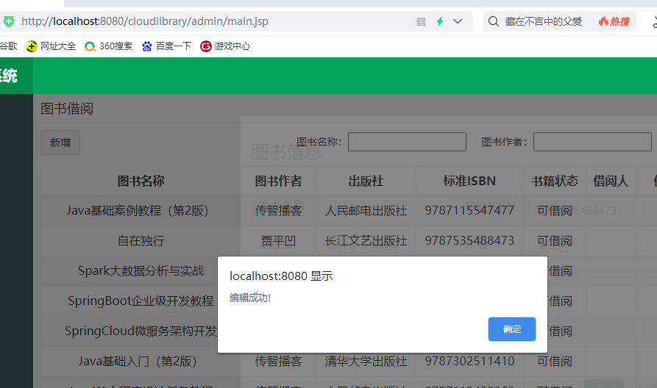Click the 编辑成功! alert message
Image resolution: width=657 pixels, height=388 pixels.
(250, 298)
